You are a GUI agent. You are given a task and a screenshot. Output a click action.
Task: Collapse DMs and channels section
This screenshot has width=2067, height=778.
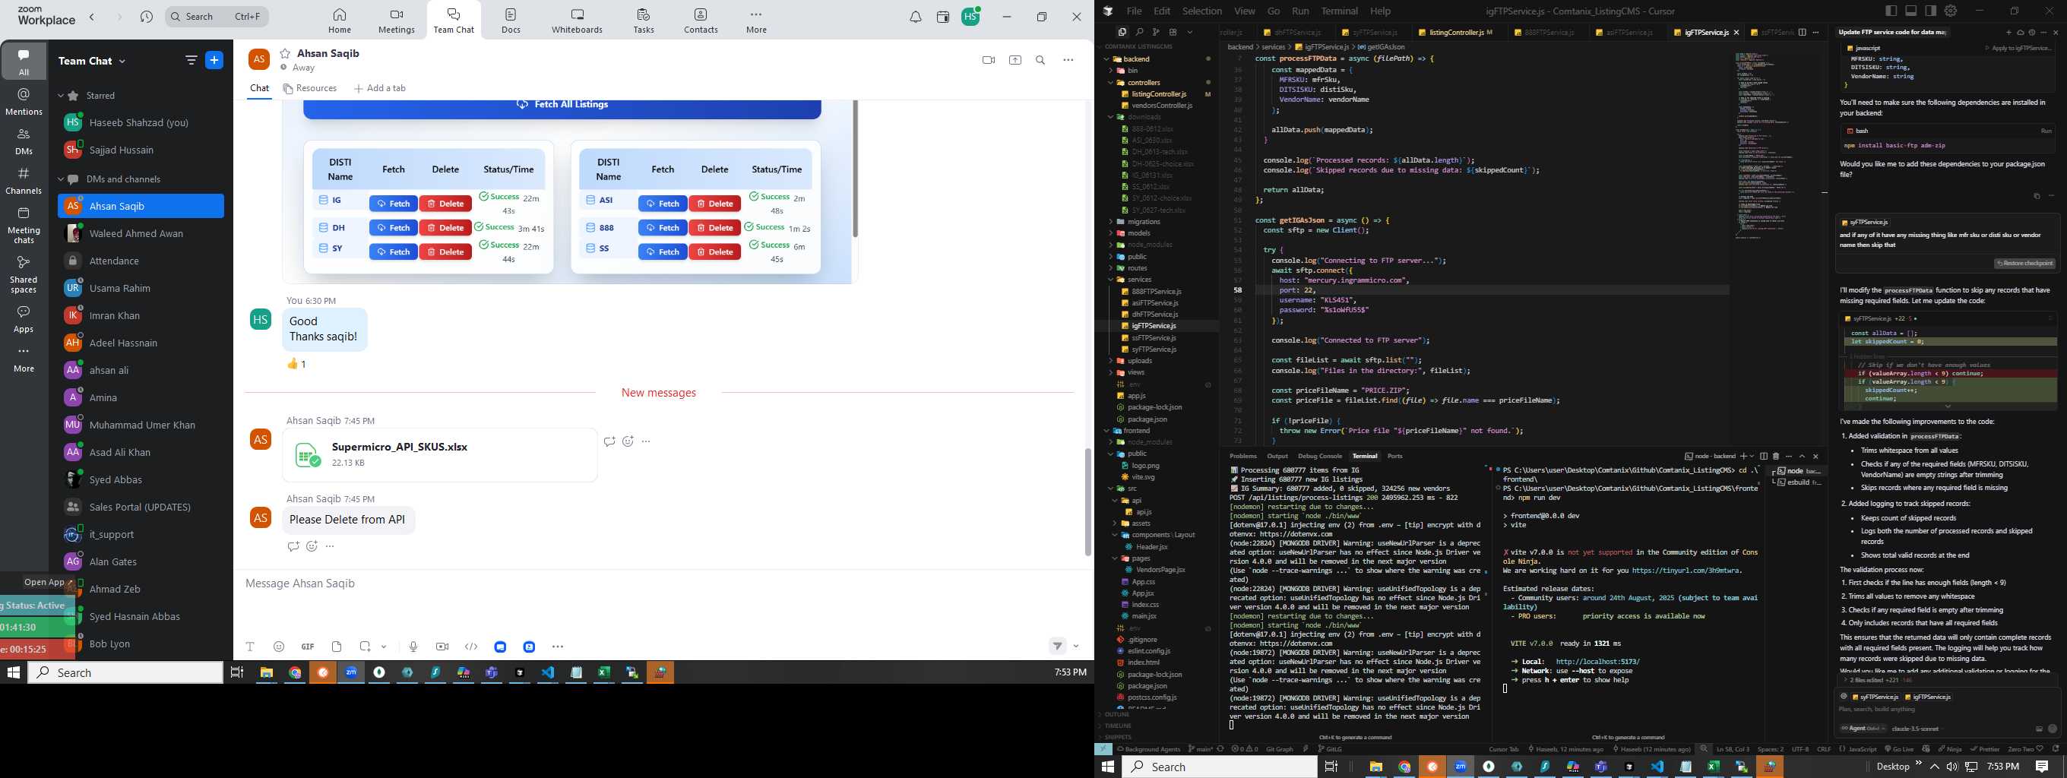coord(61,179)
